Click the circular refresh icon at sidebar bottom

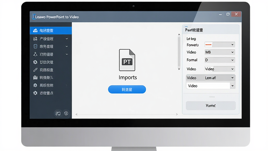[x=66, y=113]
